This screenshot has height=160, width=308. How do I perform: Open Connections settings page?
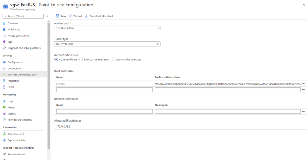point(14,68)
